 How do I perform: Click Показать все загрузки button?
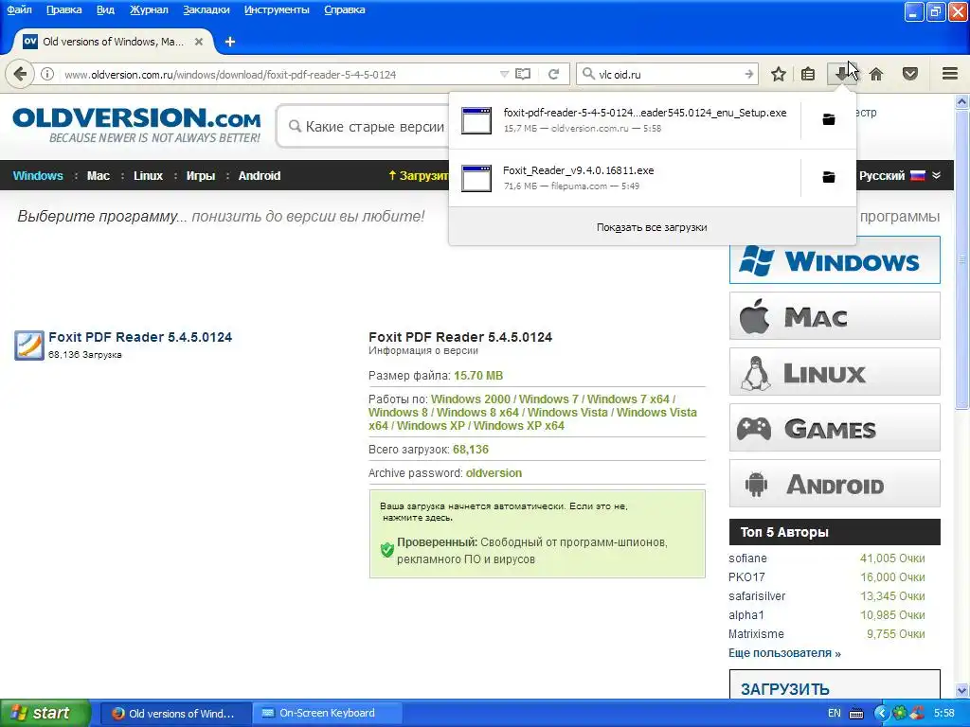click(x=652, y=227)
